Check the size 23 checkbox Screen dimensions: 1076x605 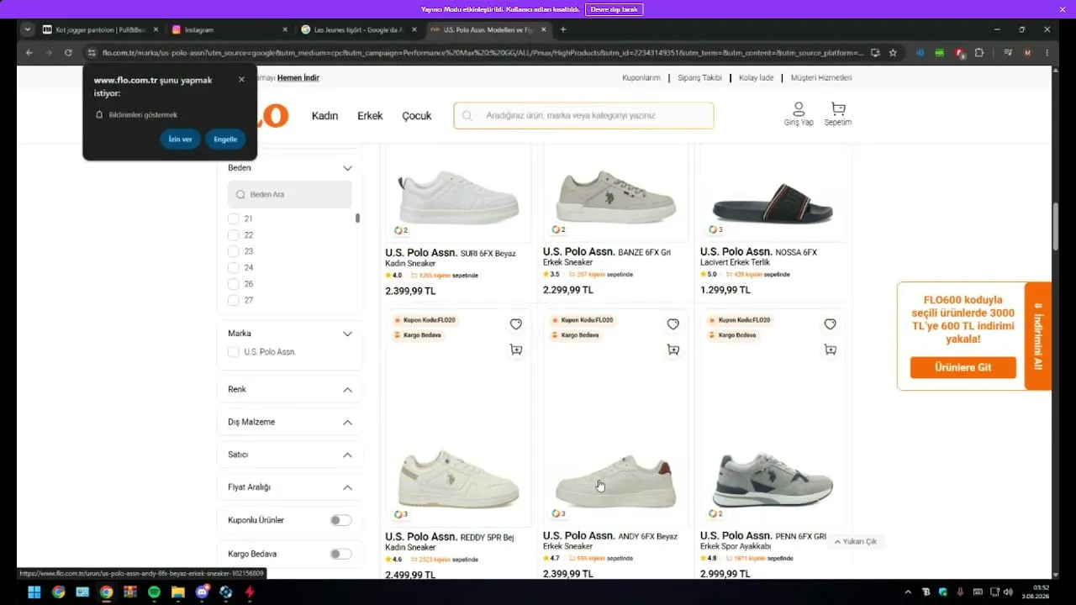[234, 251]
